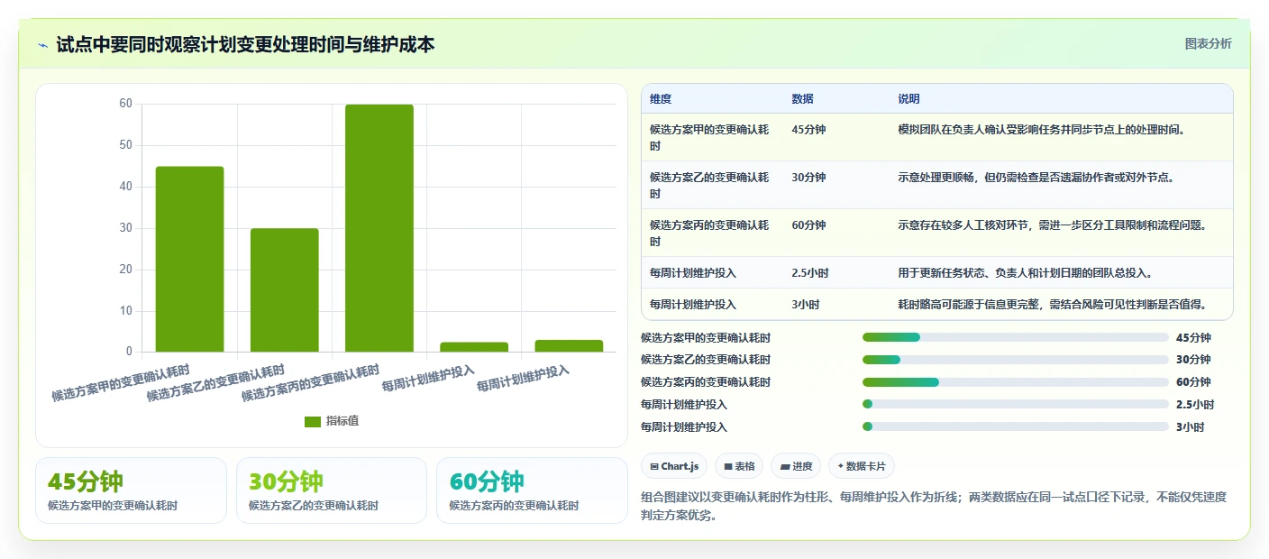
Task: Click x-axis label 候选方案甲的变更确认耗时 under chart
Action: [121, 383]
